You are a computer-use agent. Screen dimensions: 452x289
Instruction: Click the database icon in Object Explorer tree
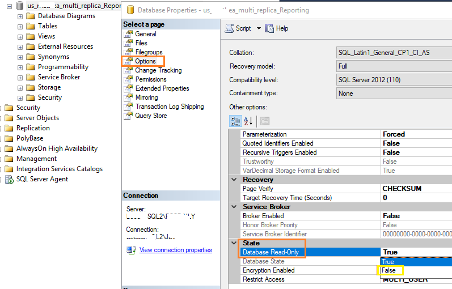click(20, 6)
